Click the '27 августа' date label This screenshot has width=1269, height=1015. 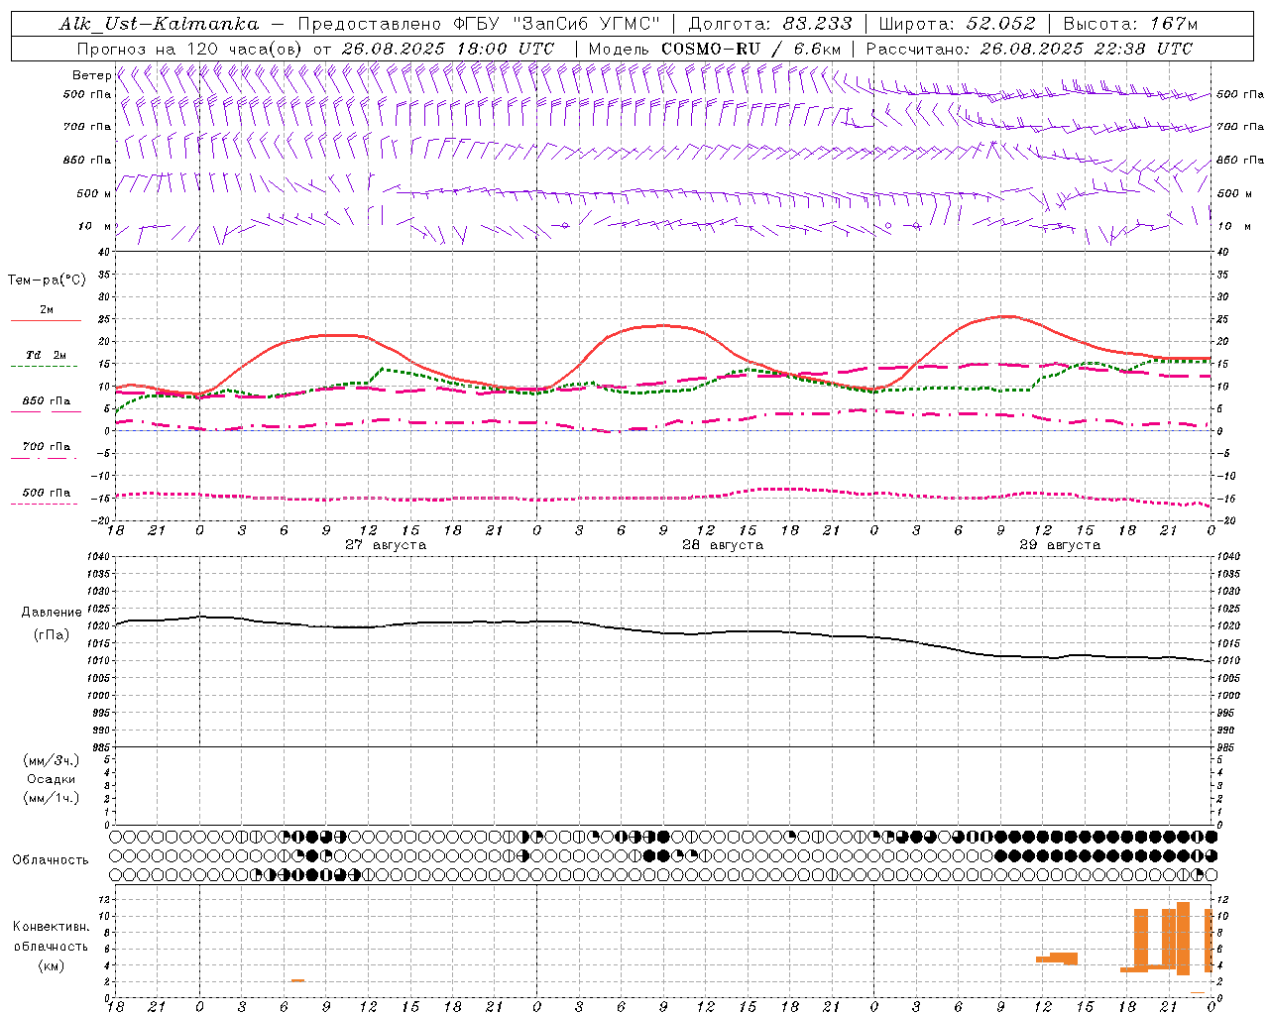point(386,545)
